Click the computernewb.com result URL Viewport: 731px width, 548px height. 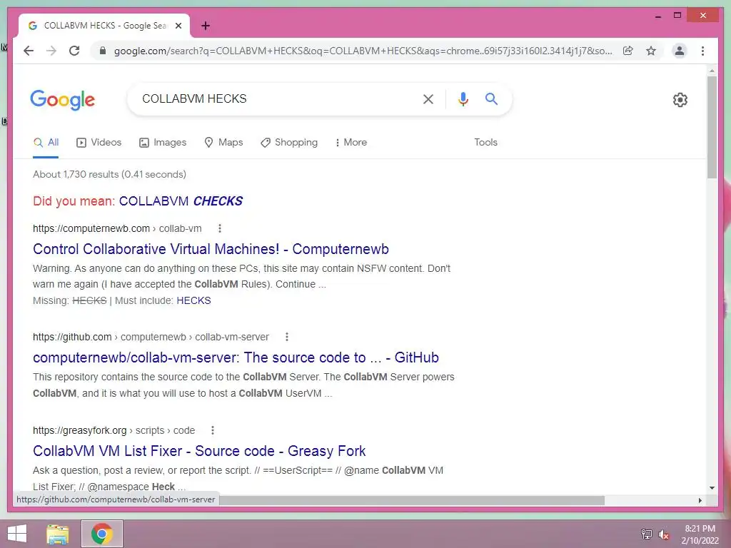point(117,229)
